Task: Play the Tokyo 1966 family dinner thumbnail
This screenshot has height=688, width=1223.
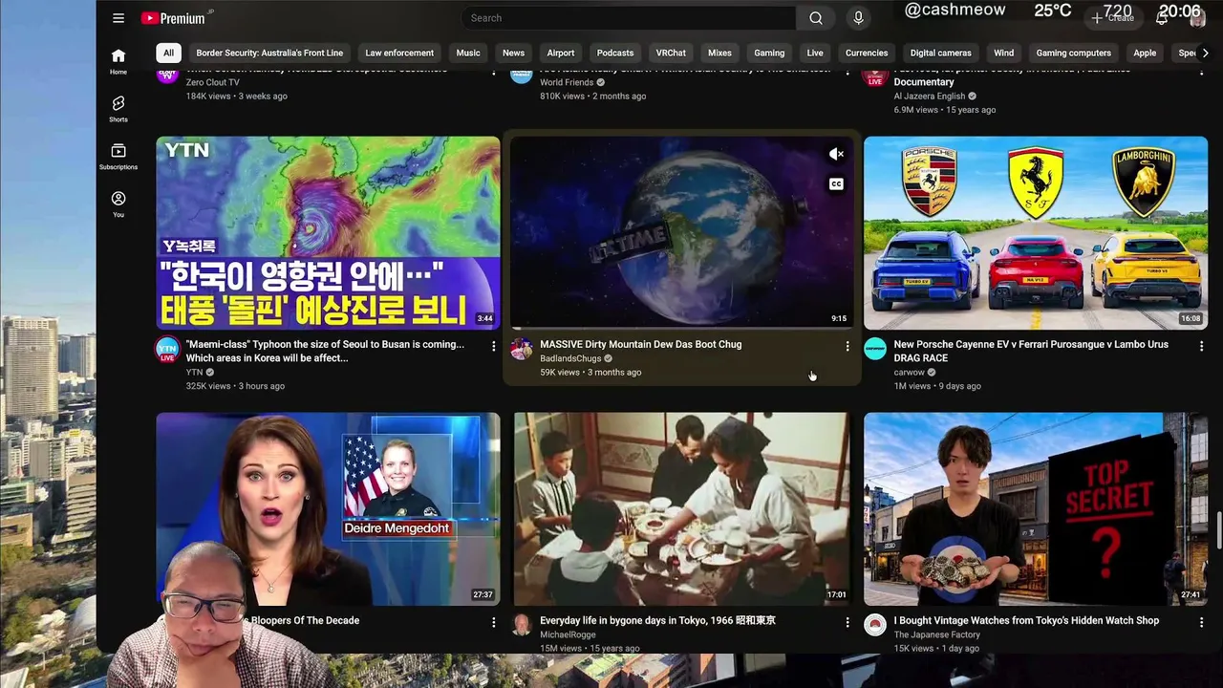Action: point(682,509)
